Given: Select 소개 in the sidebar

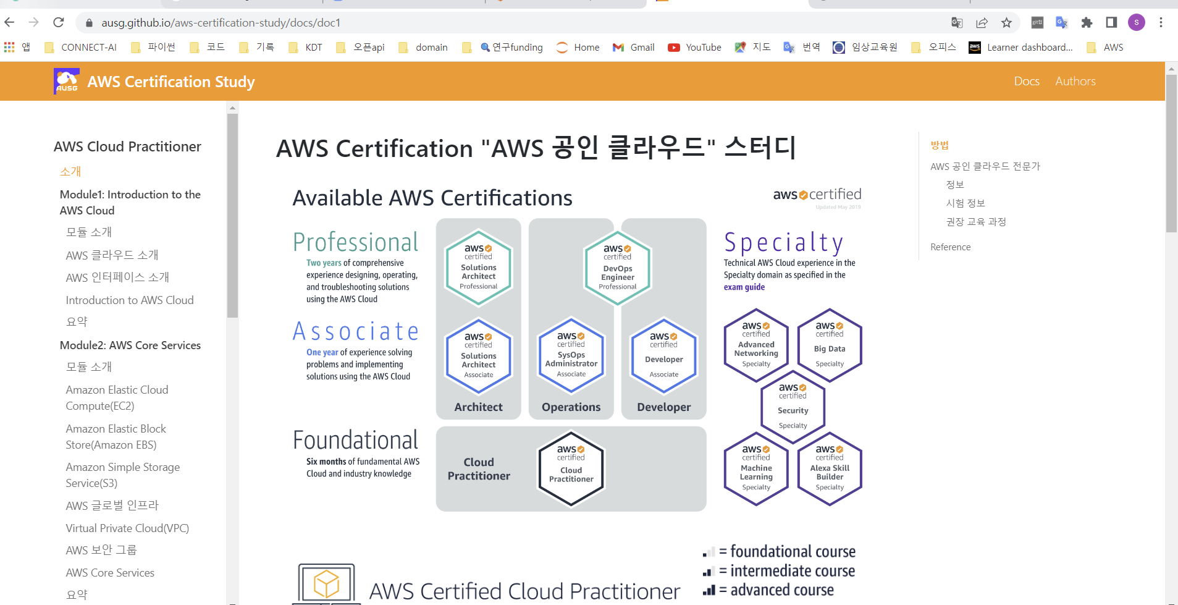Looking at the screenshot, I should tap(70, 171).
